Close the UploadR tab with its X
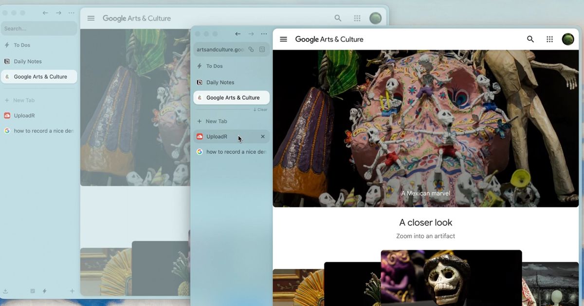This screenshot has width=584, height=306. click(x=263, y=136)
